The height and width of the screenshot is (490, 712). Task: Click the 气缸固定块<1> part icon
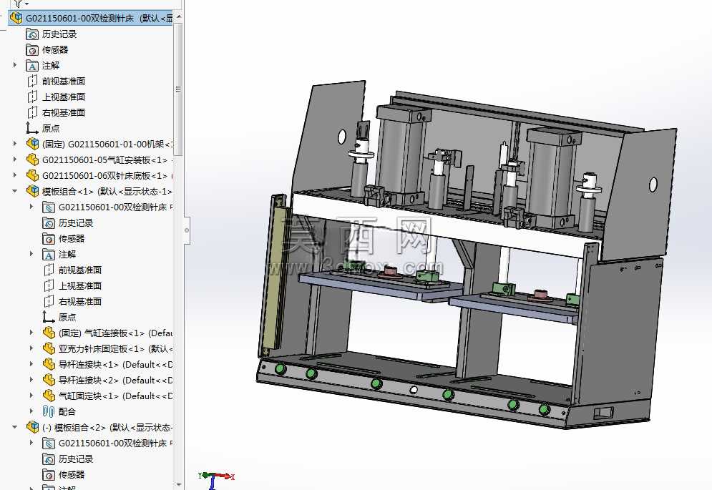(49, 396)
